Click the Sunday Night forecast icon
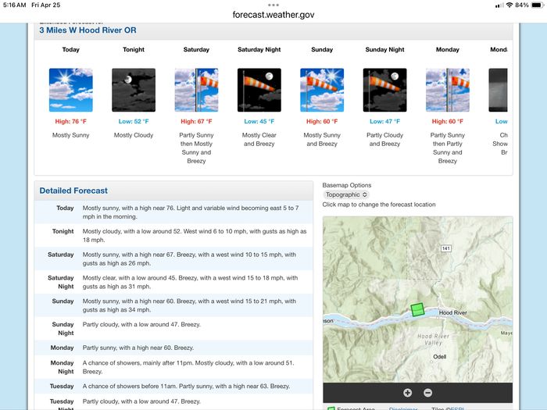This screenshot has height=410, width=547. pyautogui.click(x=384, y=90)
